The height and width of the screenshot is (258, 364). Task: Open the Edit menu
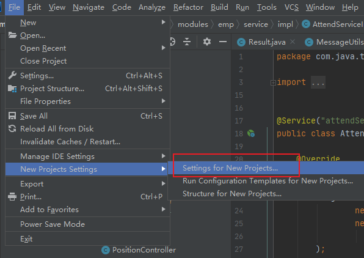(34, 7)
